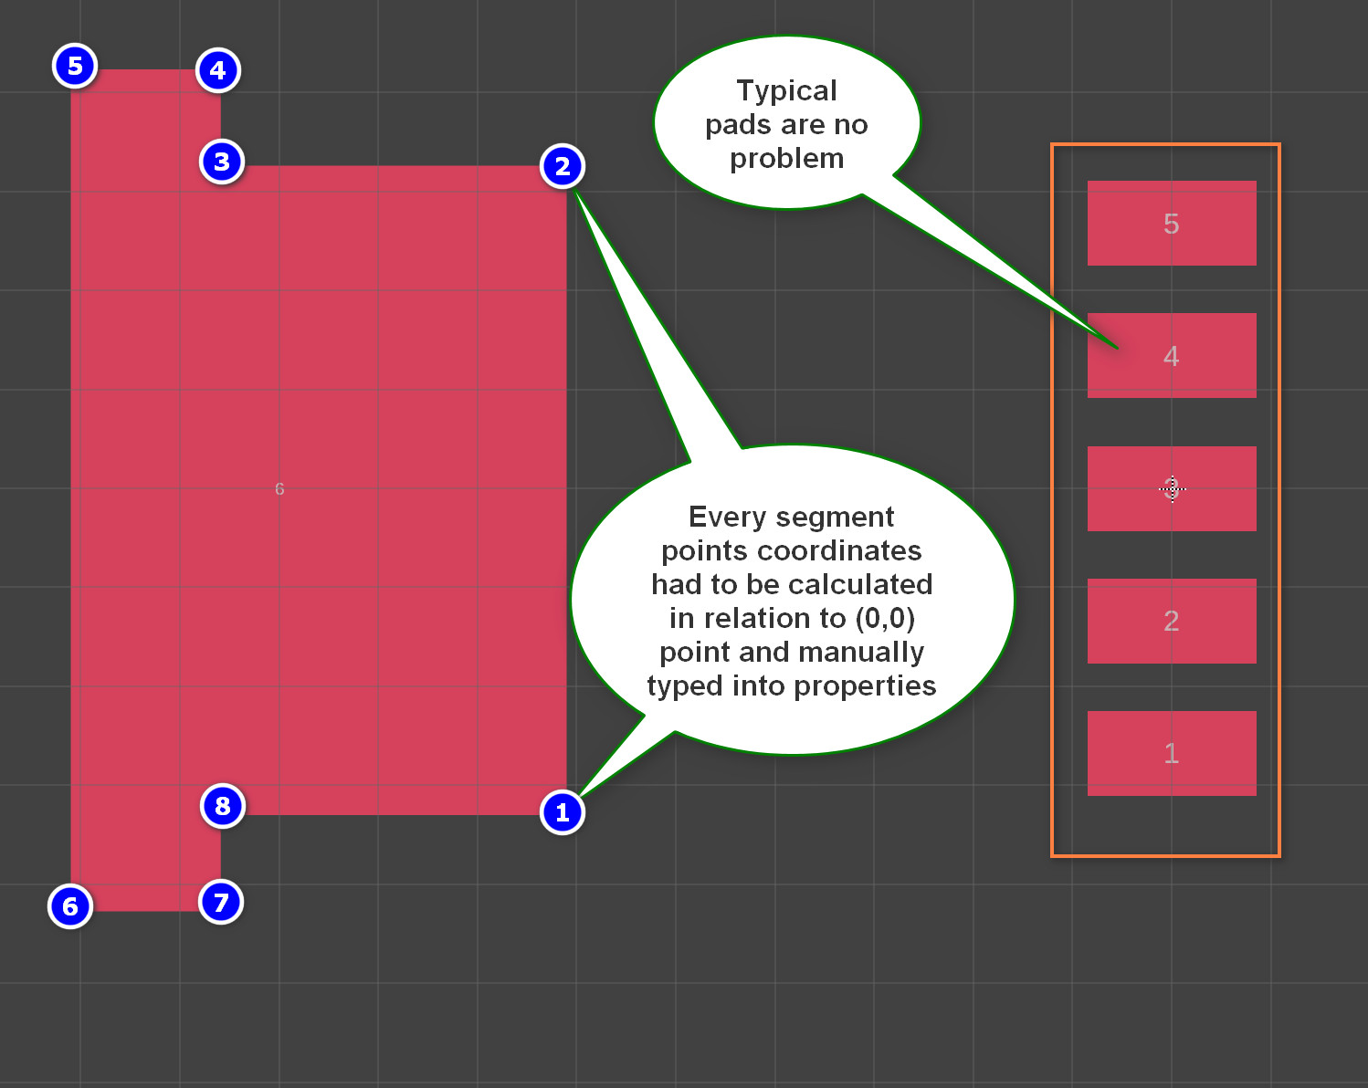Click vertex marker 5 at the top-left corner

coord(75,66)
